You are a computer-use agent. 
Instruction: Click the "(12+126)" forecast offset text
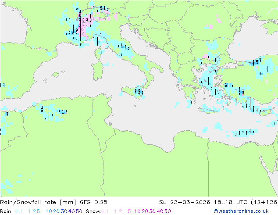point(264,202)
